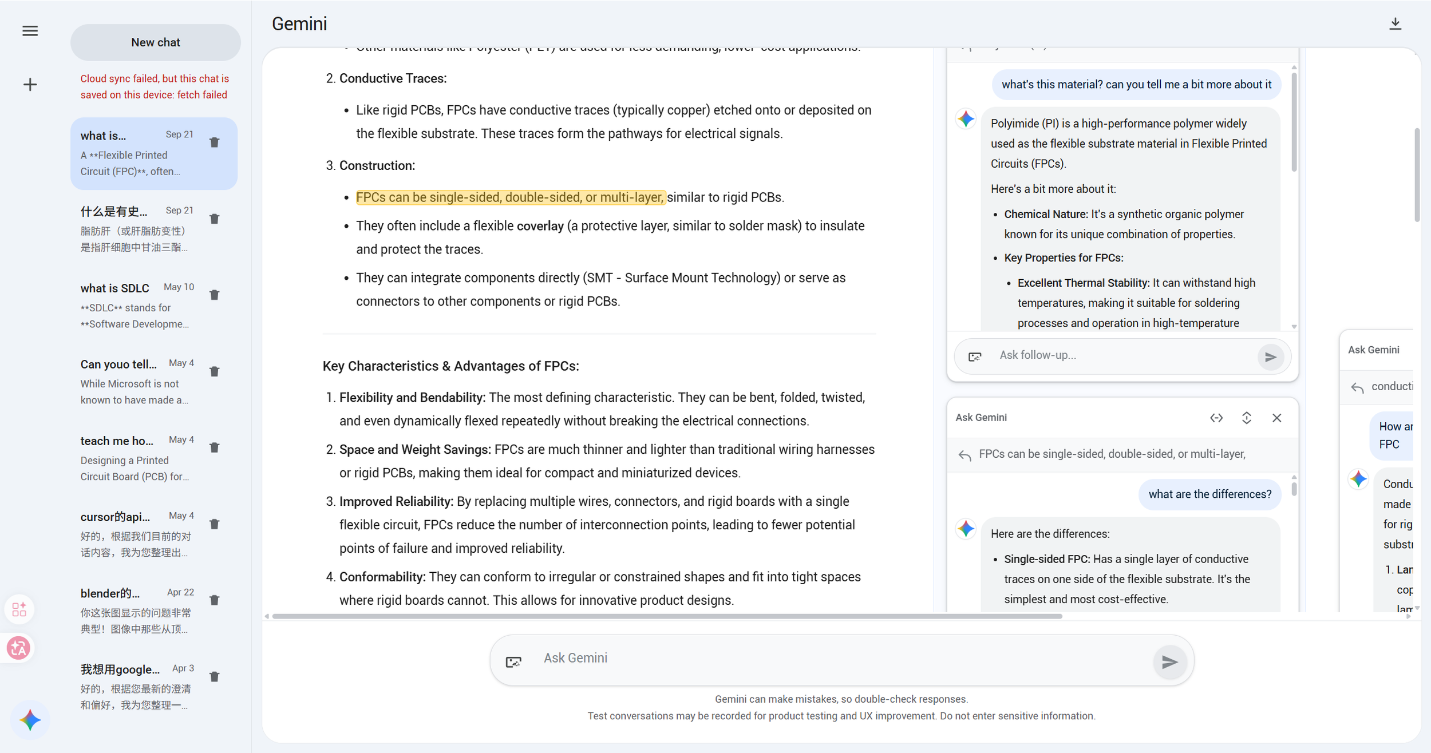
Task: Click the translate extension icon
Action: coord(18,648)
